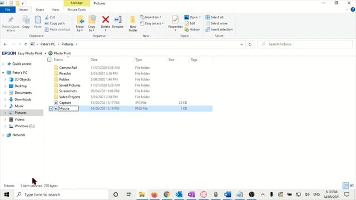Image resolution: width=356 pixels, height=200 pixels.
Task: Click the Paste ribbon icon
Action: pyautogui.click(x=38, y=20)
